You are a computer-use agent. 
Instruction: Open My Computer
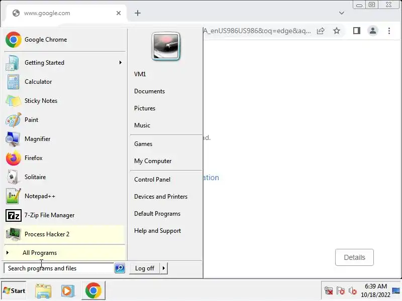click(x=153, y=161)
